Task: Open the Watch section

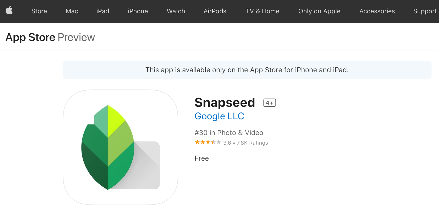Action: (x=176, y=11)
